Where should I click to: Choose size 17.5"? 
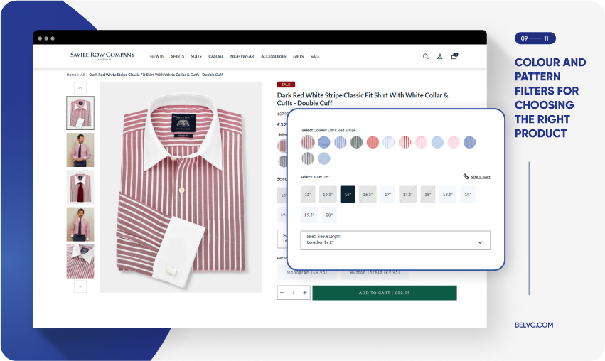[408, 195]
